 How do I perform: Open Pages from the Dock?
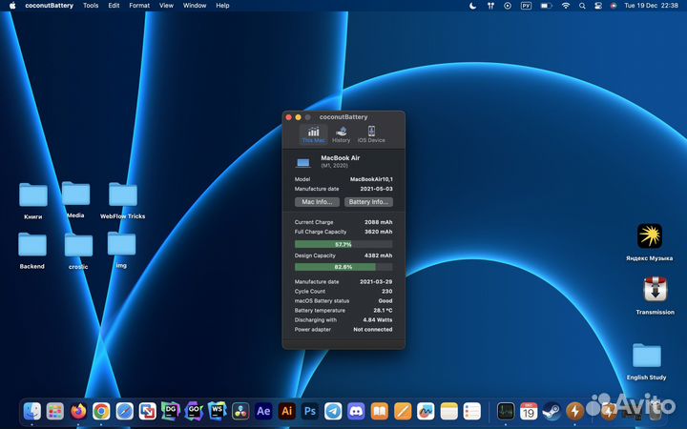pyautogui.click(x=403, y=411)
